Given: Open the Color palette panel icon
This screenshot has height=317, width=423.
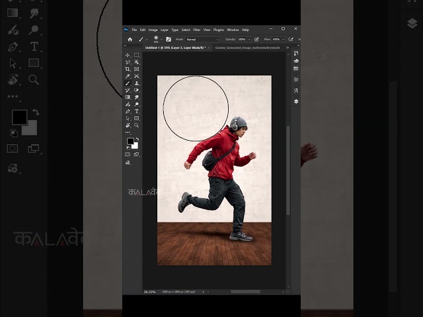Looking at the screenshot, I should point(296,61).
